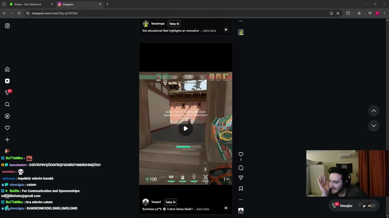The image size is (389, 218).
Task: Open Explore compass icon
Action: (x=7, y=116)
